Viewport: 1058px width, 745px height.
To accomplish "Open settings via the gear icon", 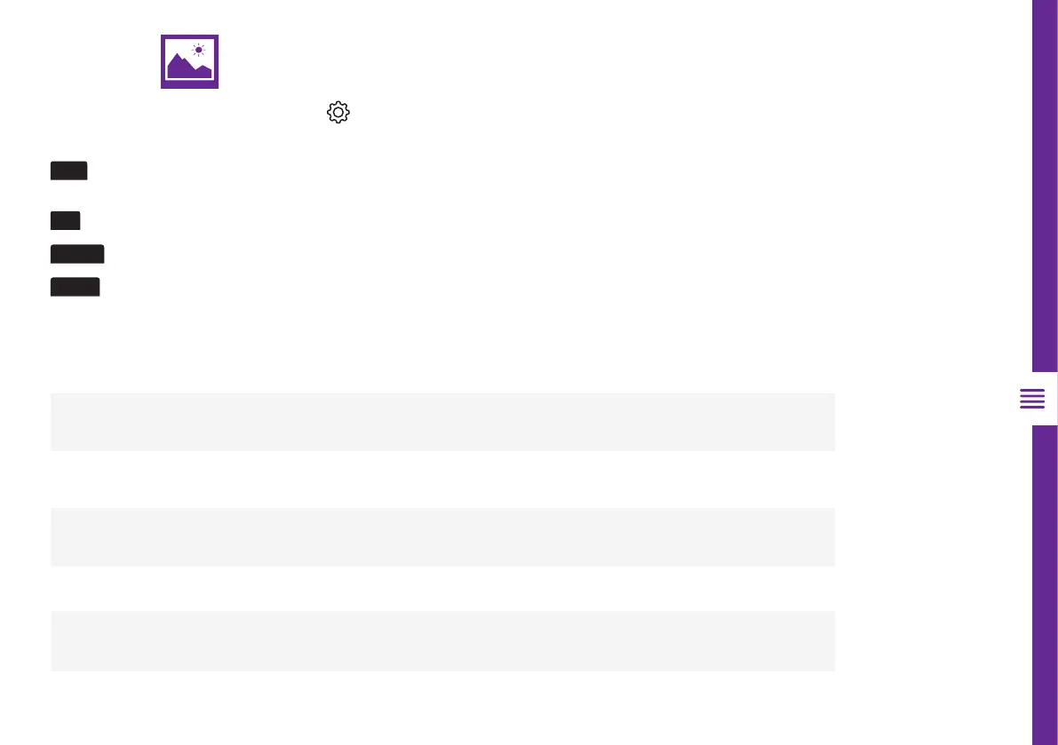I will (338, 113).
